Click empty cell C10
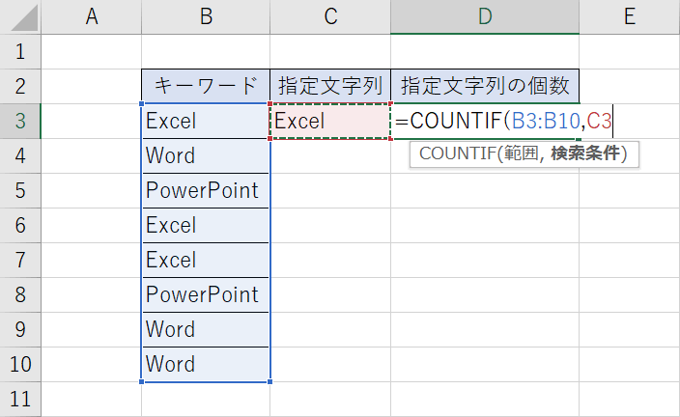The width and height of the screenshot is (680, 417). (330, 364)
